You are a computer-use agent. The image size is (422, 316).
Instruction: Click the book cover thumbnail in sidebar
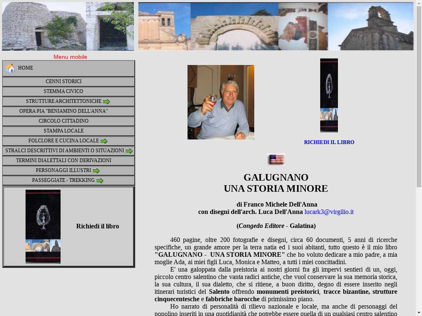[x=43, y=227]
